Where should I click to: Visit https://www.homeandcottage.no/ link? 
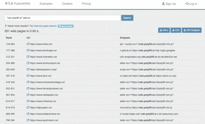pyautogui.click(x=47, y=82)
